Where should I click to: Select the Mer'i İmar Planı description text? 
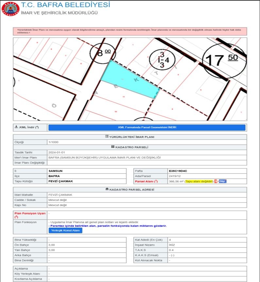click(x=104, y=158)
